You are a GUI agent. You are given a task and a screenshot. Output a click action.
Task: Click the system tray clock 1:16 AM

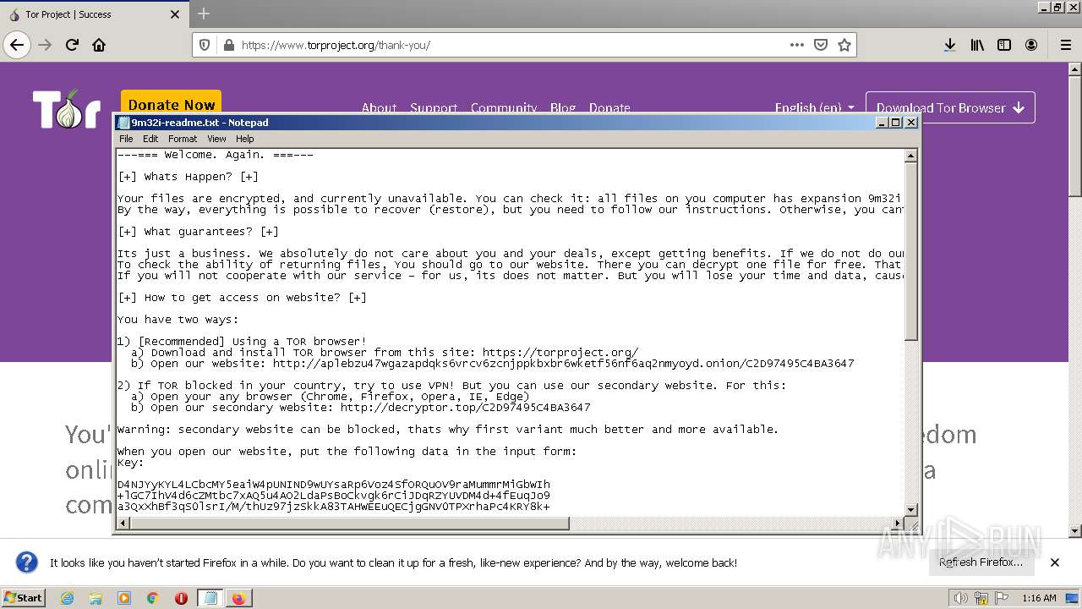1039,598
